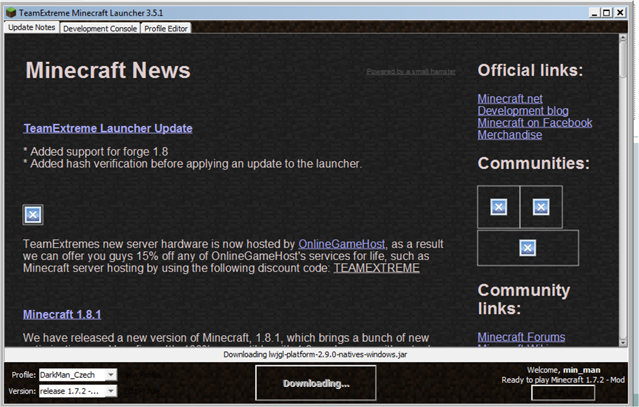Click the Community links heading
This screenshot has height=407, width=639.
point(524,299)
